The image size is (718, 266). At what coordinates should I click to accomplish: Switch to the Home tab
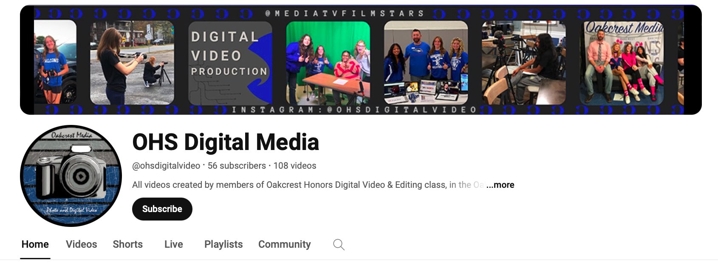pyautogui.click(x=35, y=244)
